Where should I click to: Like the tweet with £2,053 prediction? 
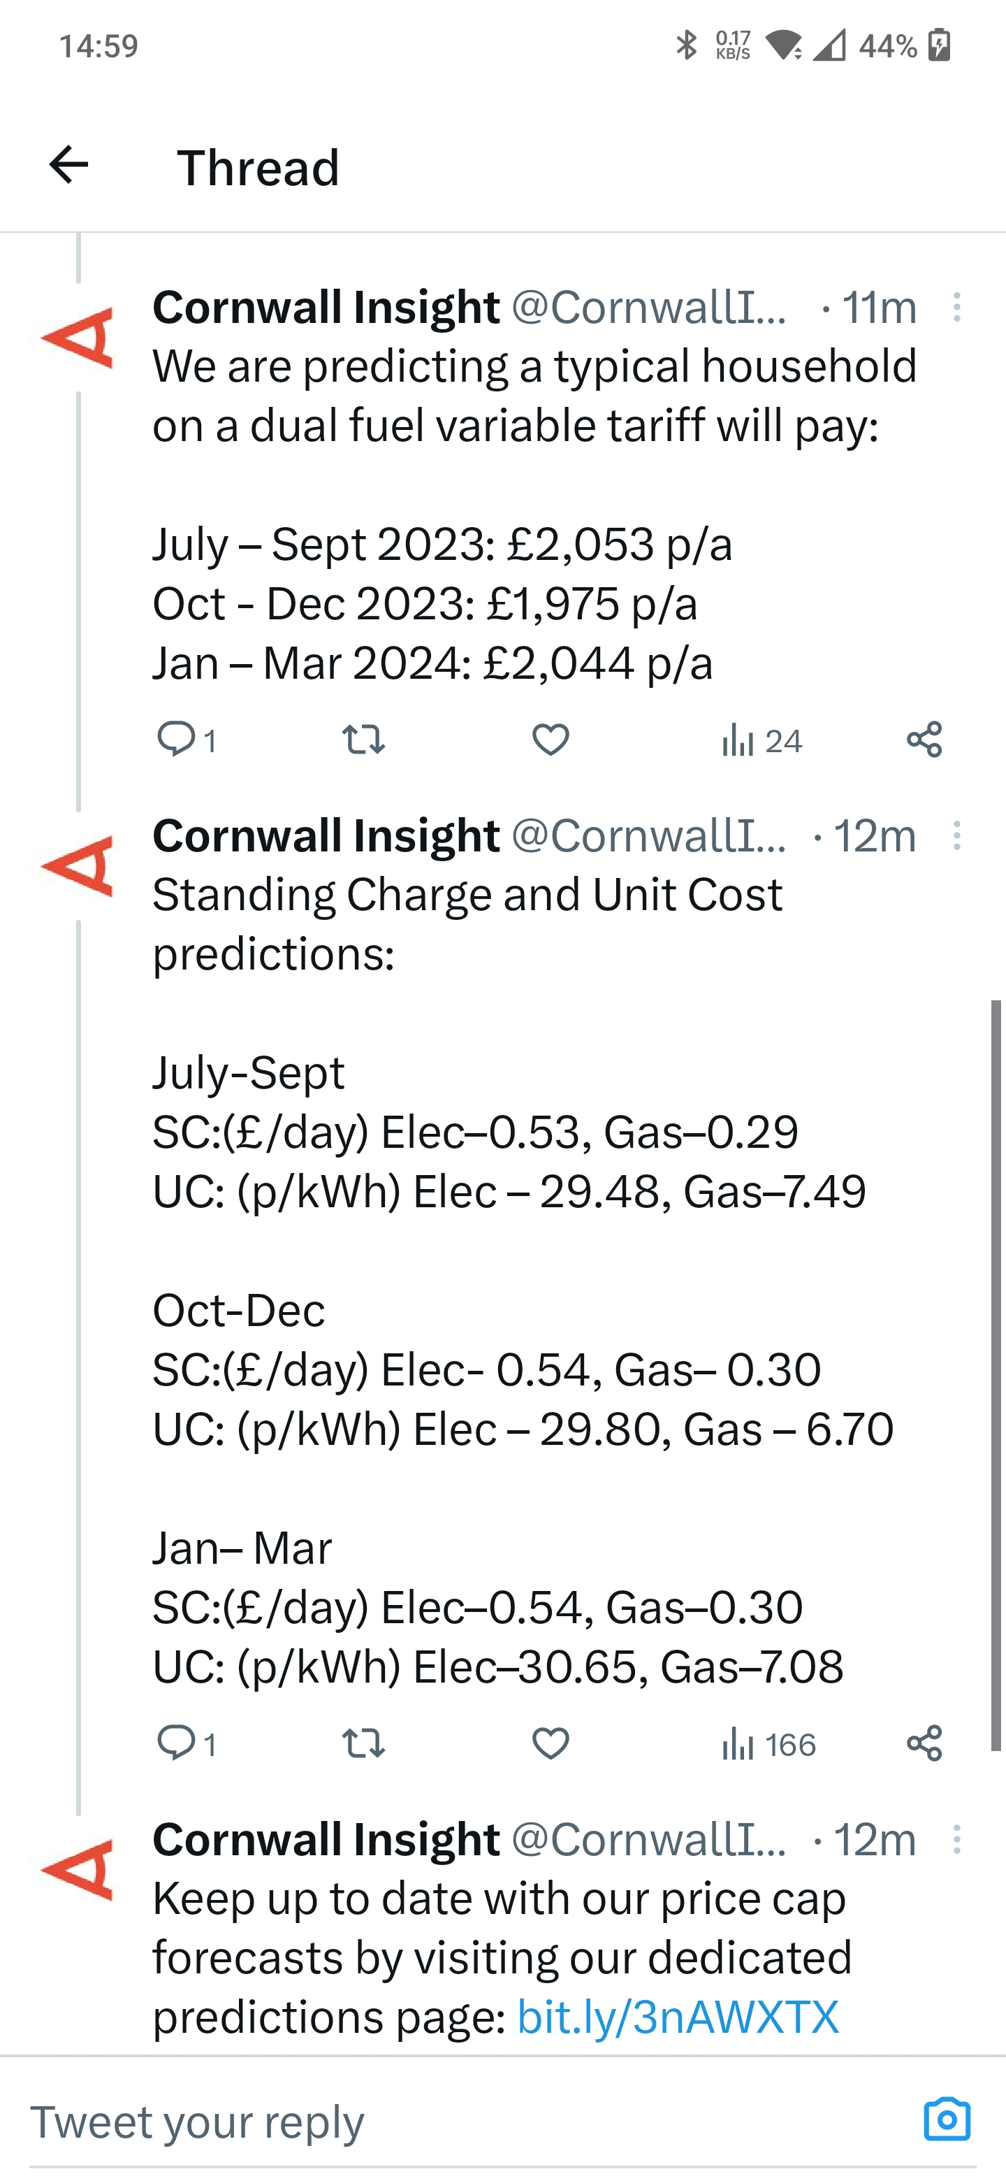click(551, 739)
